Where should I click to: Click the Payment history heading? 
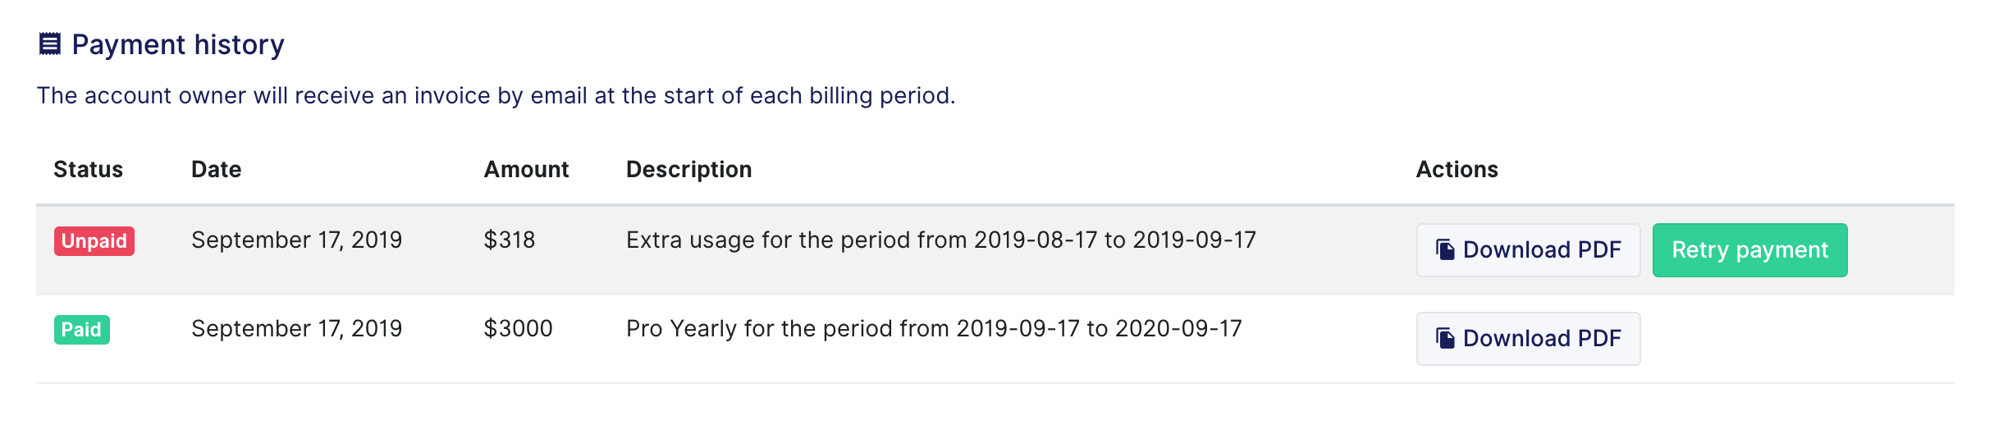178,44
